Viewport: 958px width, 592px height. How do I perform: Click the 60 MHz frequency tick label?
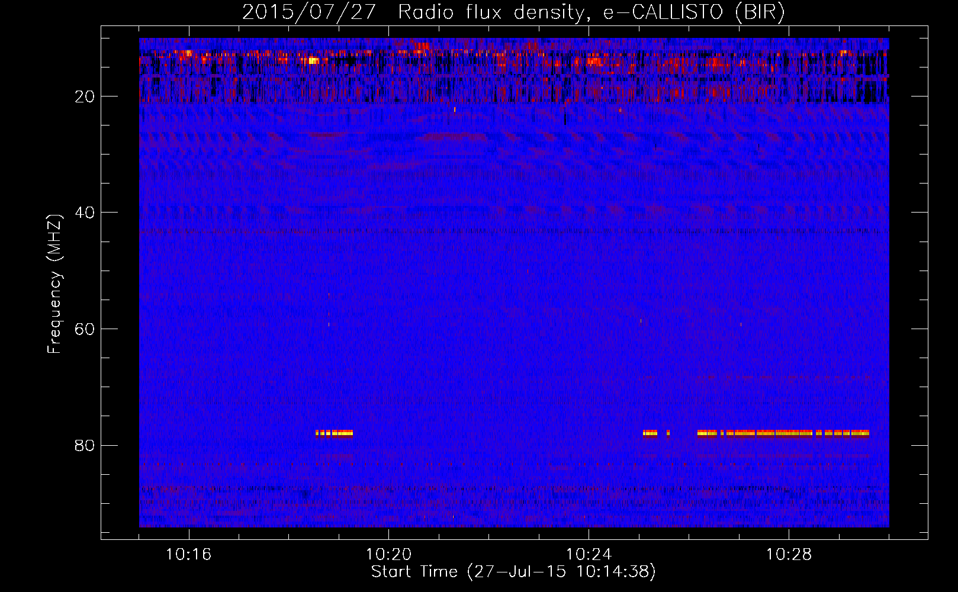click(85, 329)
